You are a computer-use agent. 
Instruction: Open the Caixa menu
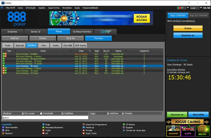(20, 8)
